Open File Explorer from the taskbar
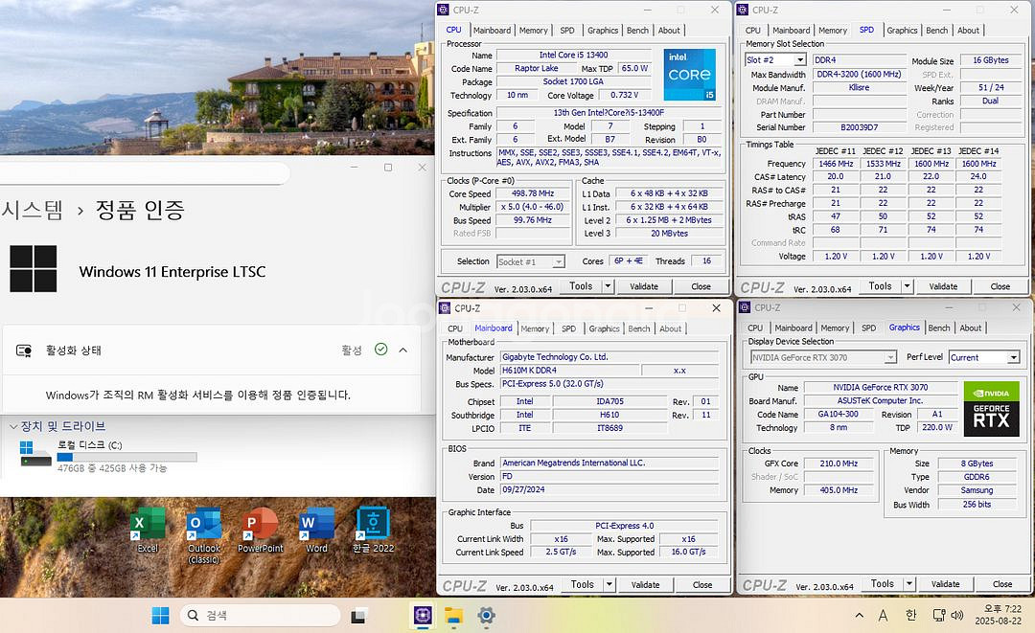 (453, 615)
